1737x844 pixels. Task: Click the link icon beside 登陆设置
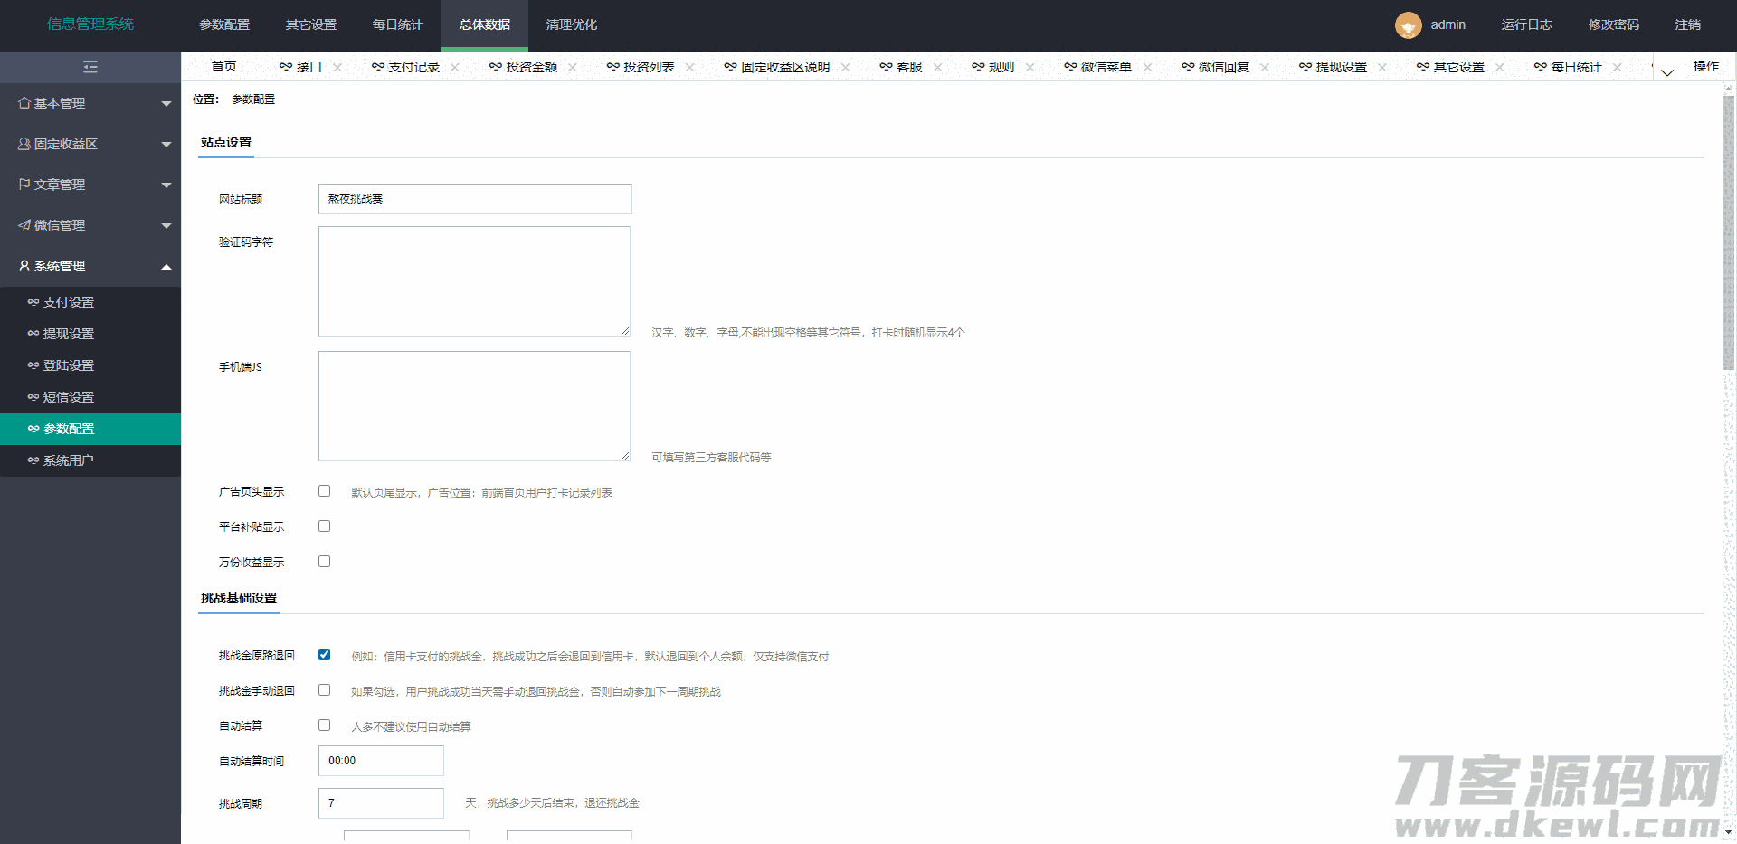coord(33,365)
